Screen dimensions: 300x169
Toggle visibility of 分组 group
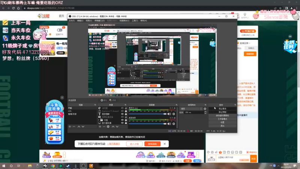(122, 120)
